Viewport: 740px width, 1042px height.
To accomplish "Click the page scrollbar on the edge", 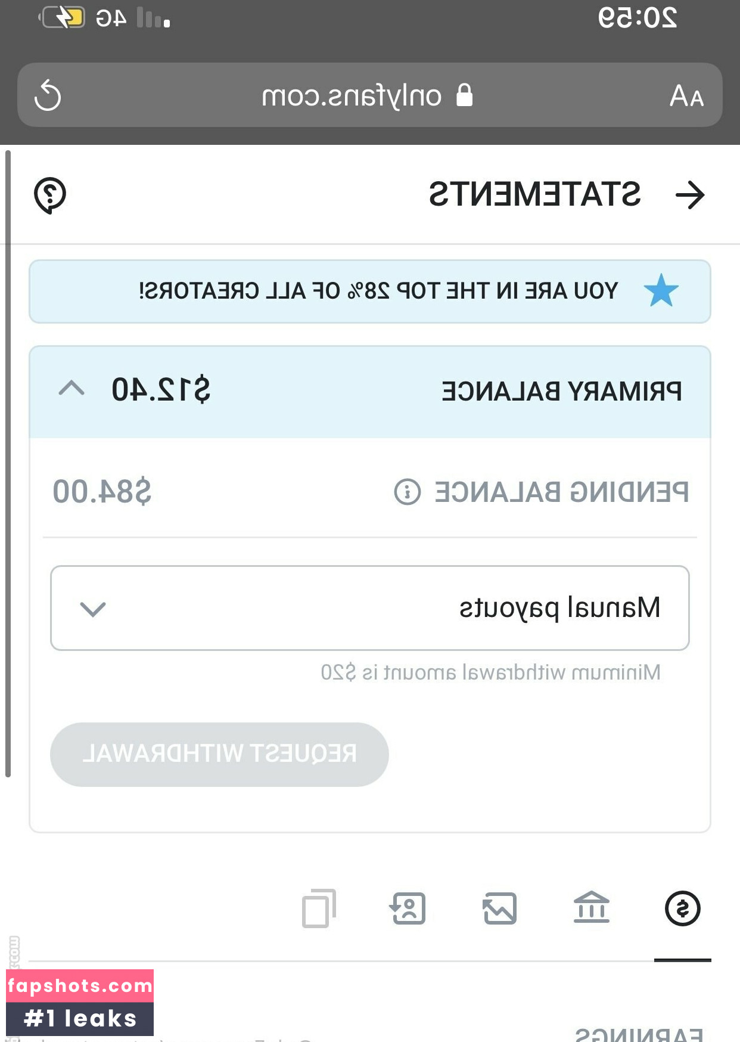I will click(8, 465).
